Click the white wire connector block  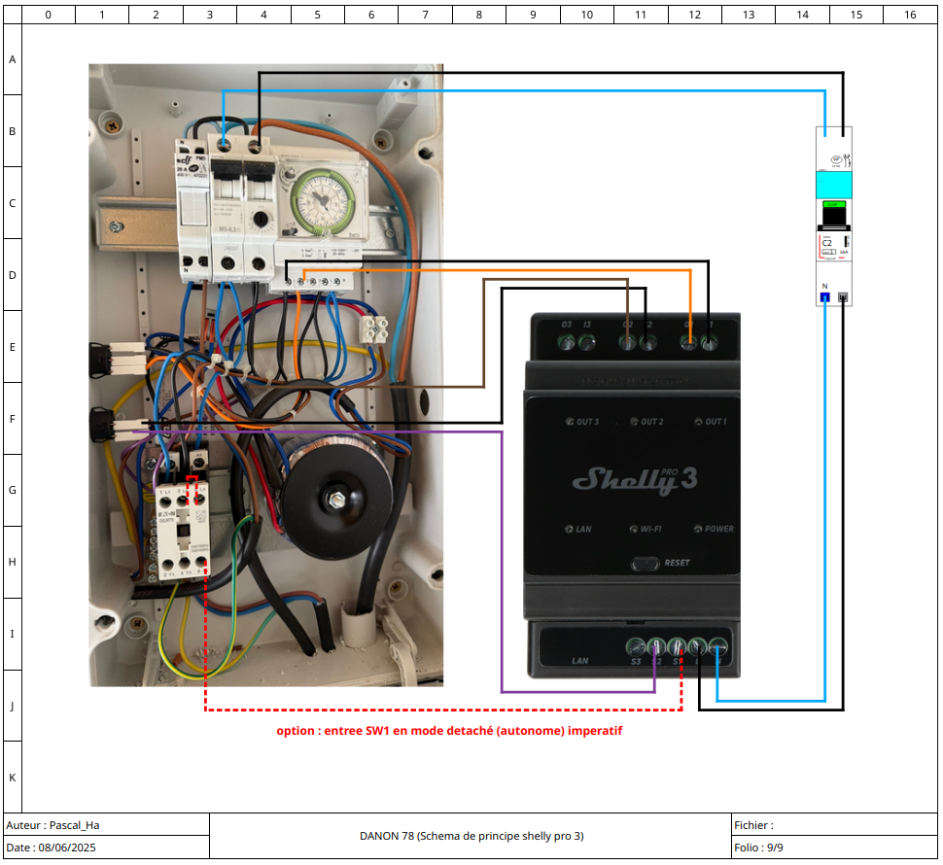[373, 329]
